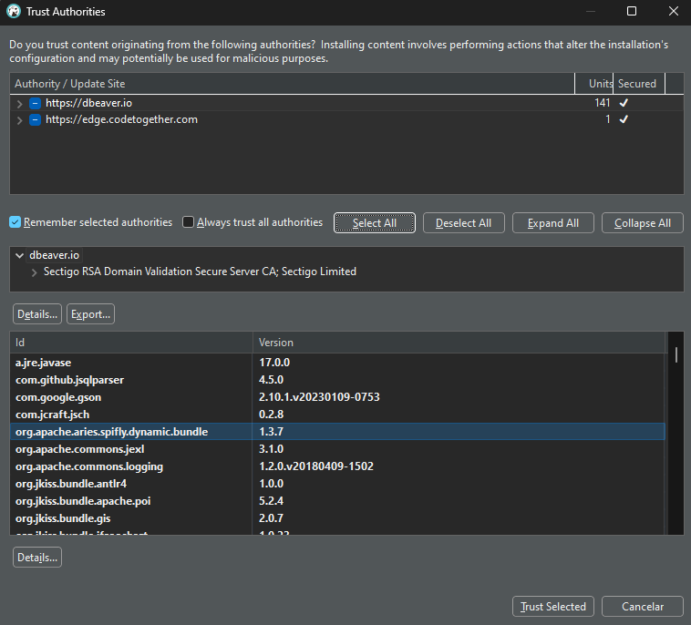Click the Collapse All button

[x=643, y=223]
